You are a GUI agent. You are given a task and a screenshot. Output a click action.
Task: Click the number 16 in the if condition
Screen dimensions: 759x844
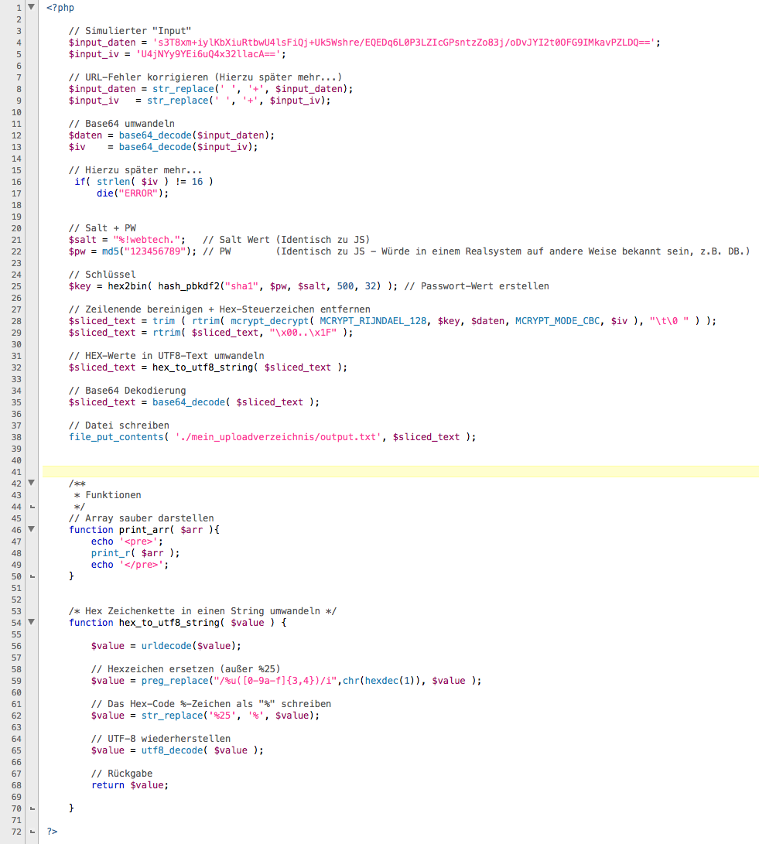[197, 182]
